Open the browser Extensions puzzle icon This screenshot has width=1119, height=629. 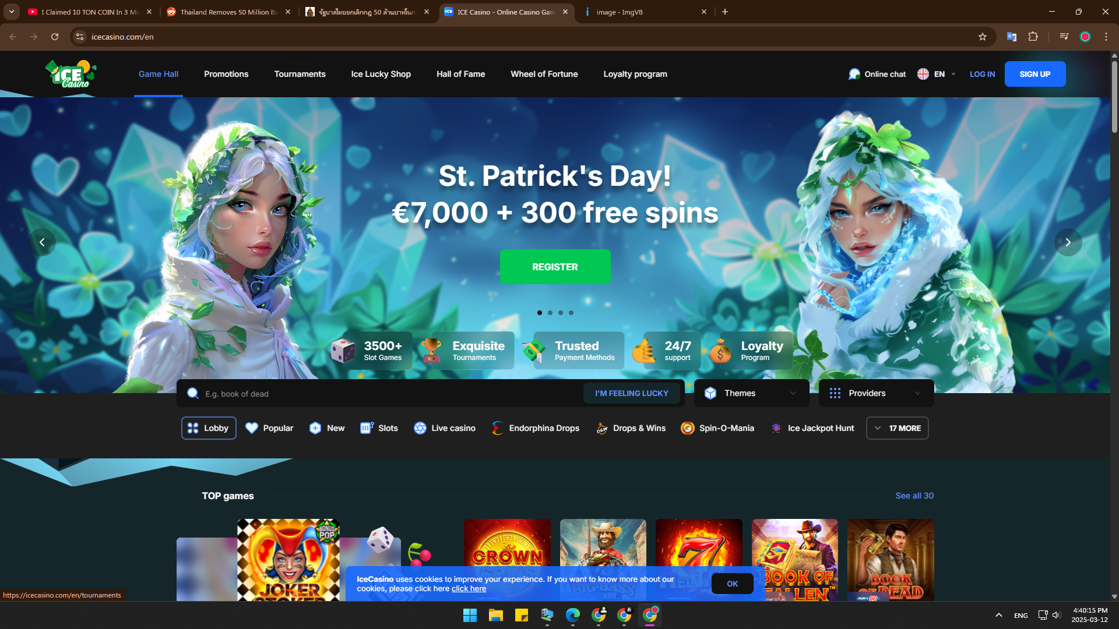pos(1033,37)
